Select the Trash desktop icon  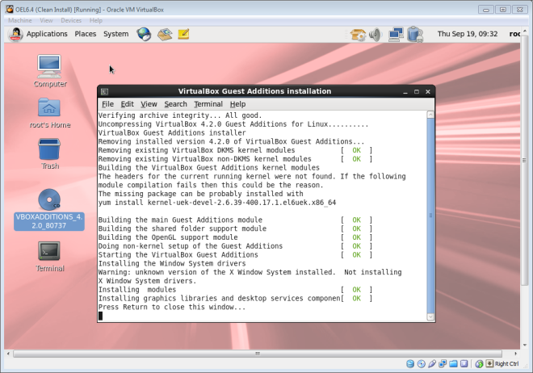click(x=49, y=153)
